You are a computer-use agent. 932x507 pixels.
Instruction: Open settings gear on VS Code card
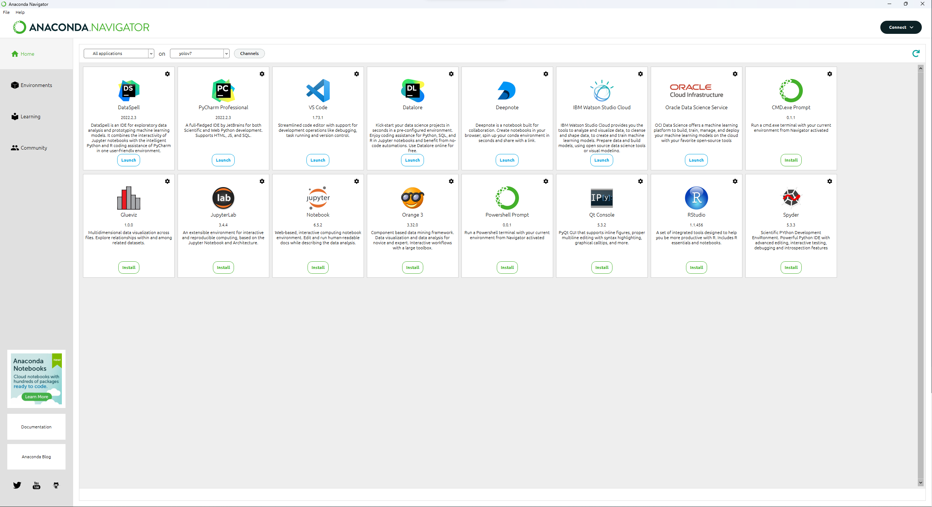click(357, 74)
